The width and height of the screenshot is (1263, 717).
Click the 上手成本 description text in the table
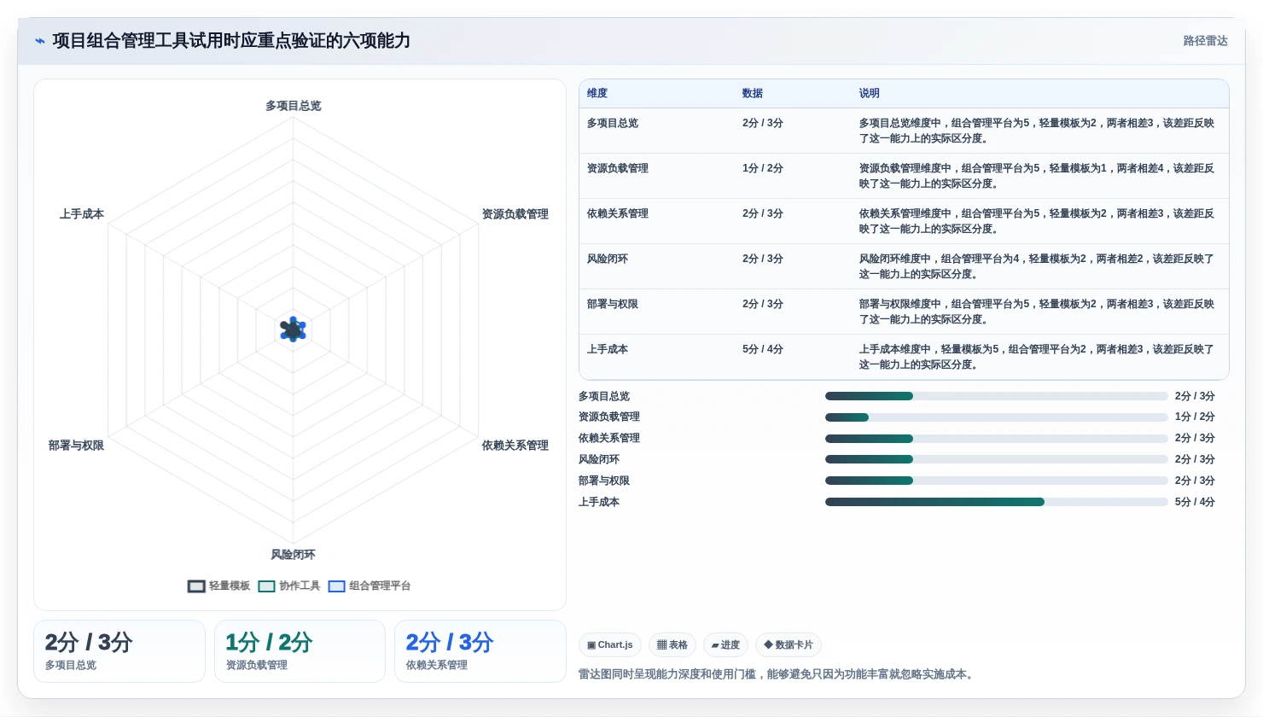click(x=1036, y=357)
